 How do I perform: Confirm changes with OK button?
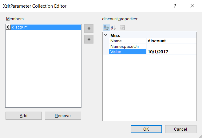tap(146, 129)
